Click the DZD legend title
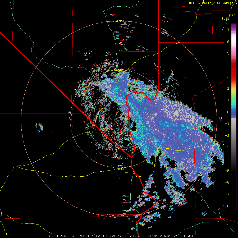The height and width of the screenshot is (238, 238). [x=232, y=16]
